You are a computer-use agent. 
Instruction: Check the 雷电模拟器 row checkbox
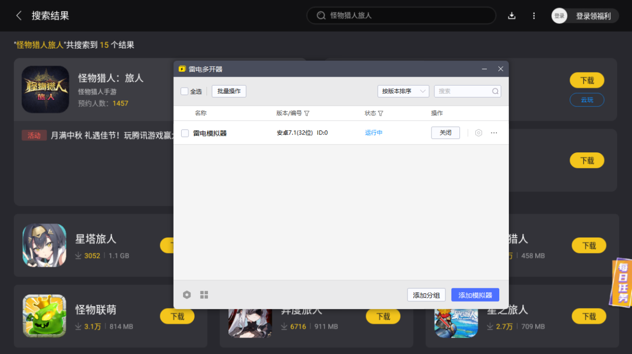tap(185, 133)
